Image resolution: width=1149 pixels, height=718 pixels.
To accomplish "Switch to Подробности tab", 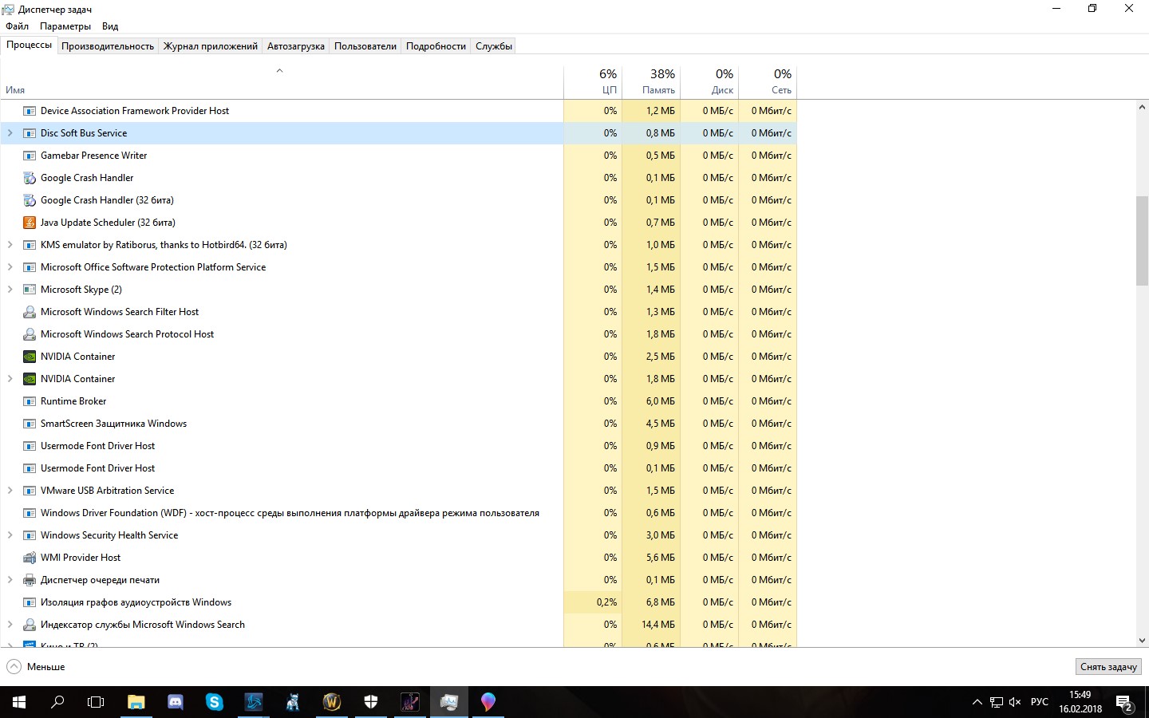I will point(436,46).
